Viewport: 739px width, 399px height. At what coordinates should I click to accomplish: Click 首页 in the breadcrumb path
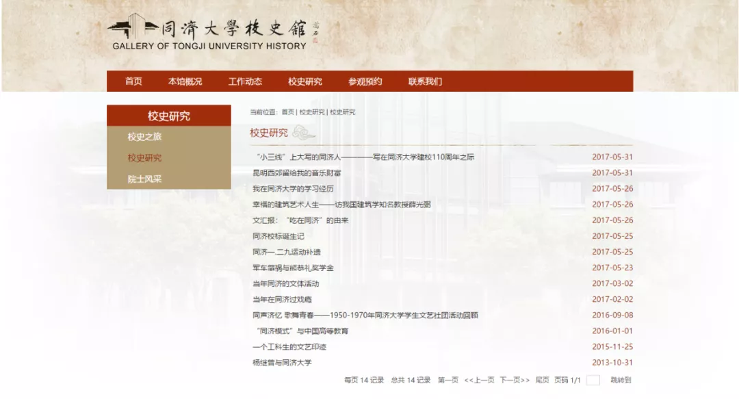(x=287, y=112)
